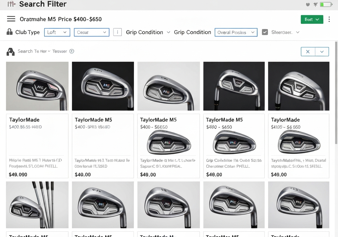338x237 pixels.
Task: Click the person icon beside Search Te Hor
Action: pyautogui.click(x=10, y=52)
